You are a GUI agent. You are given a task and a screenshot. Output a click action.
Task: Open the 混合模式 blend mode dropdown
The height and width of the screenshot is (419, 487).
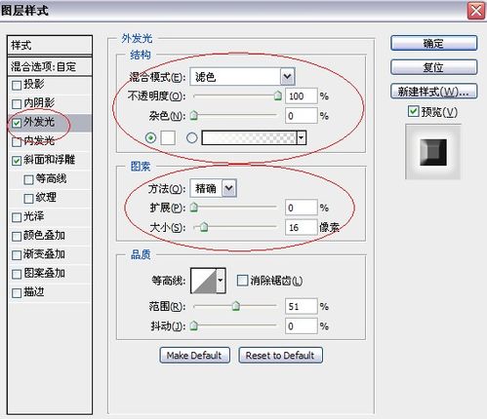287,77
